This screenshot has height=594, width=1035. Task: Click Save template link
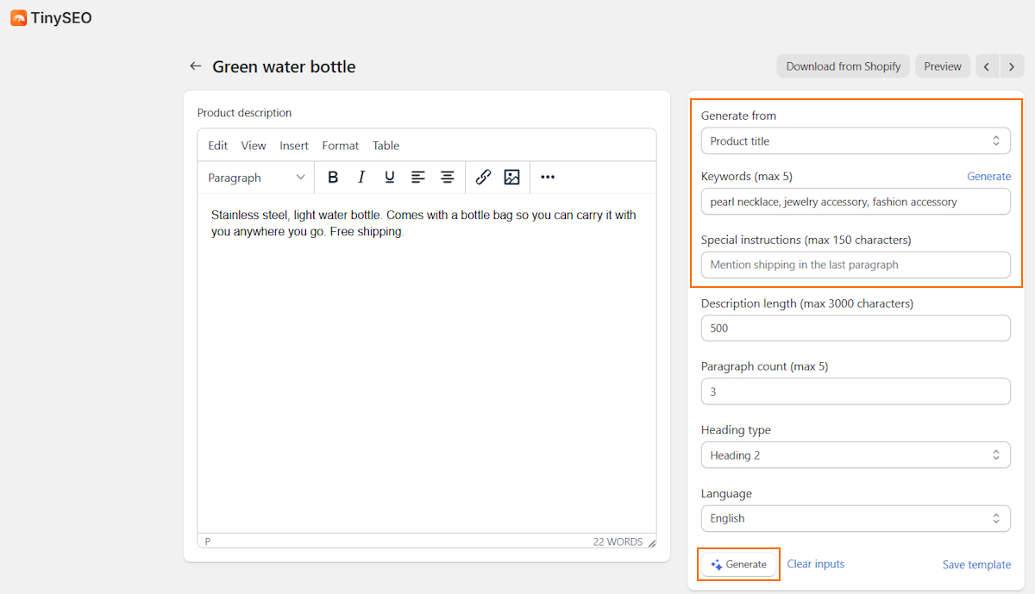pyautogui.click(x=976, y=565)
